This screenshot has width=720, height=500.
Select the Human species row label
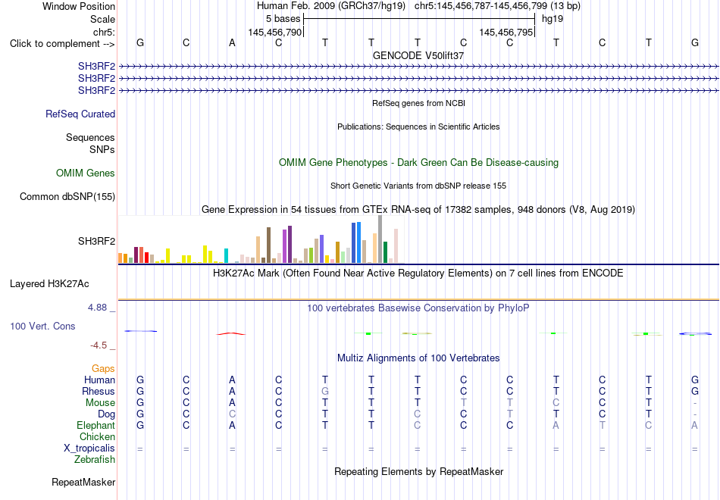click(99, 380)
